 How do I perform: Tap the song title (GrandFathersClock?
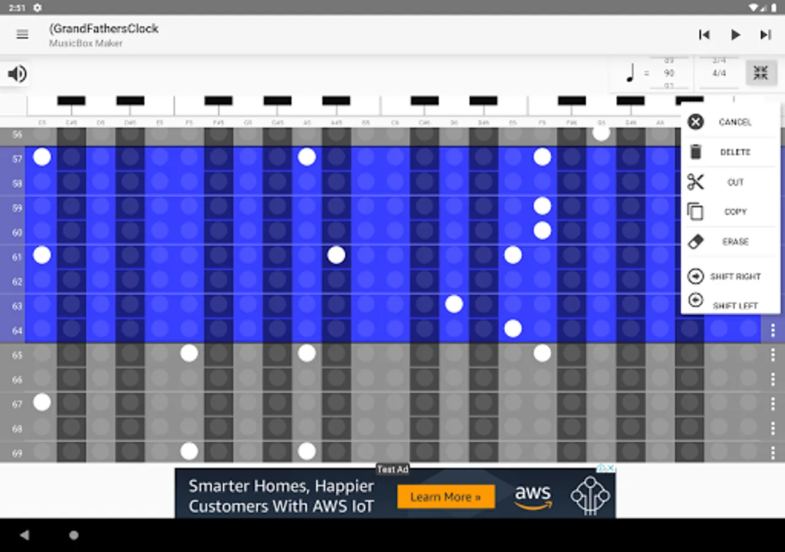(104, 28)
